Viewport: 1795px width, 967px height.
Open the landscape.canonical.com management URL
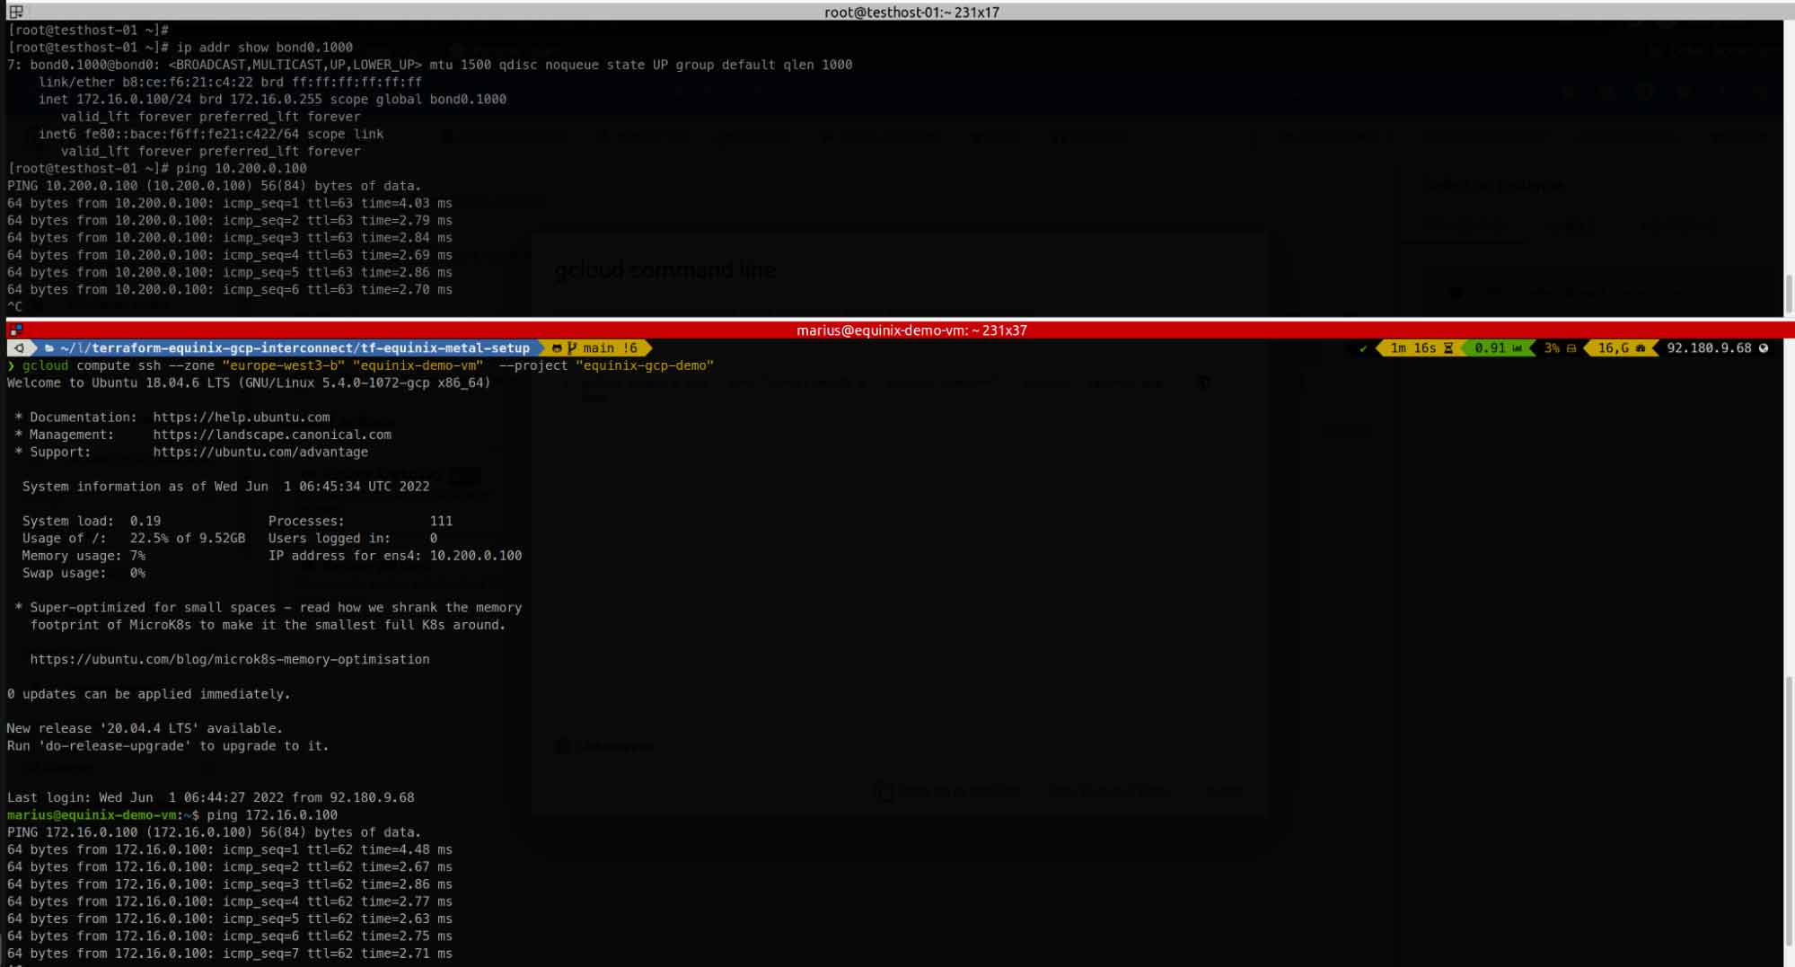pos(272,435)
